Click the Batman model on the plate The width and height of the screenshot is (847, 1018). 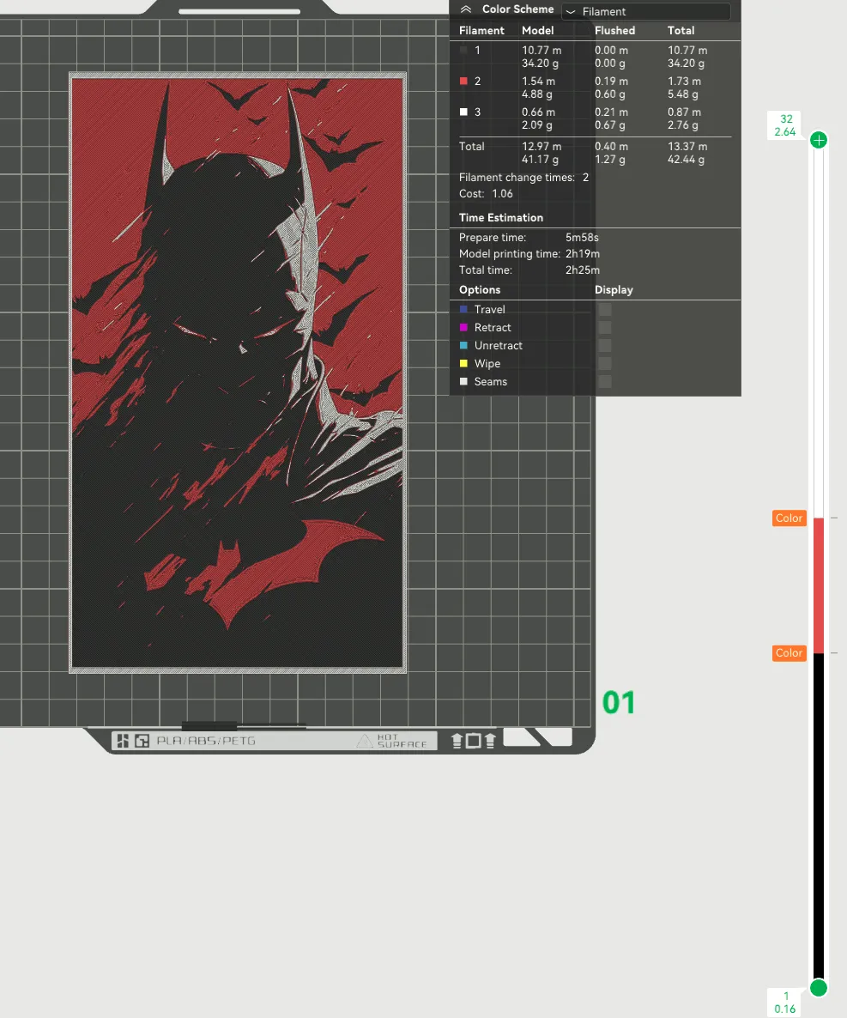pyautogui.click(x=238, y=373)
